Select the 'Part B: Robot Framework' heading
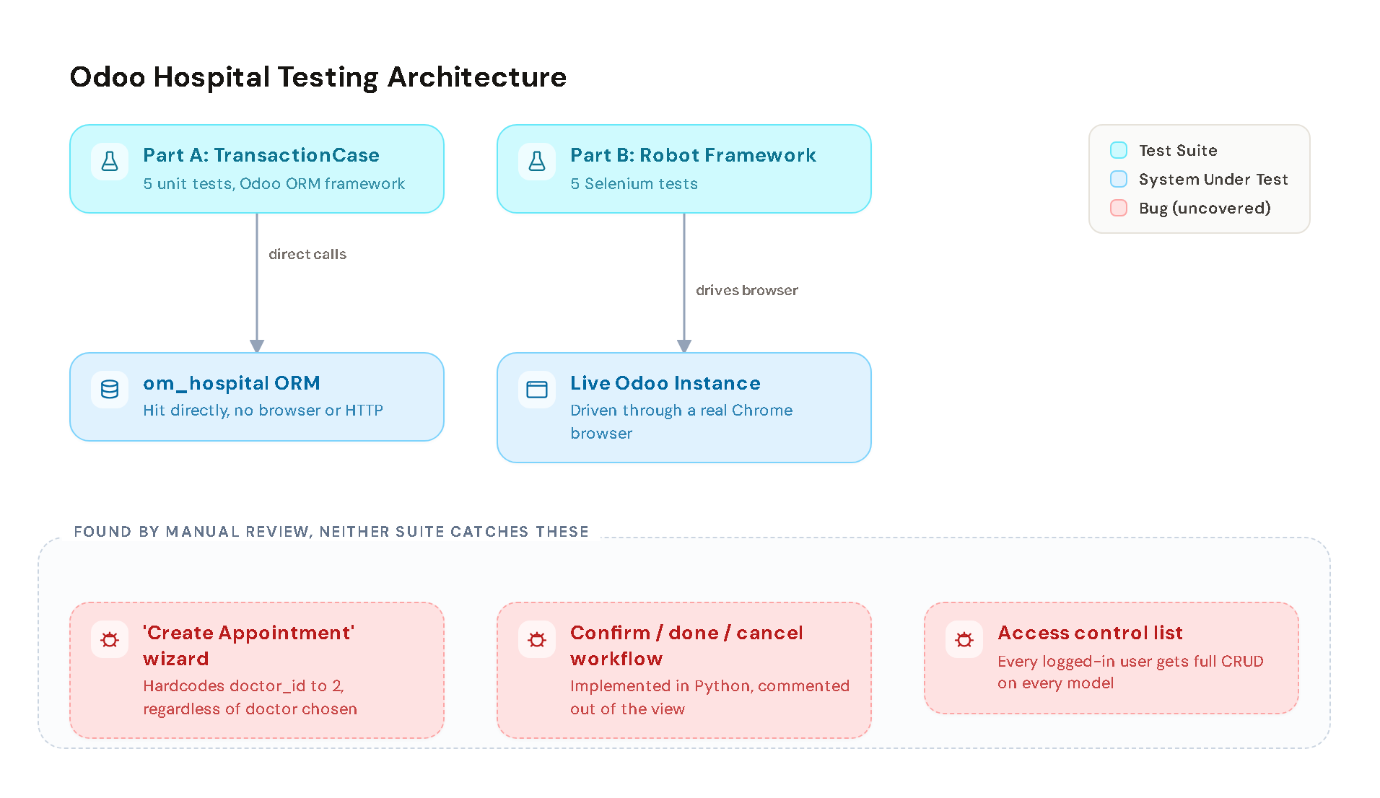 point(693,155)
